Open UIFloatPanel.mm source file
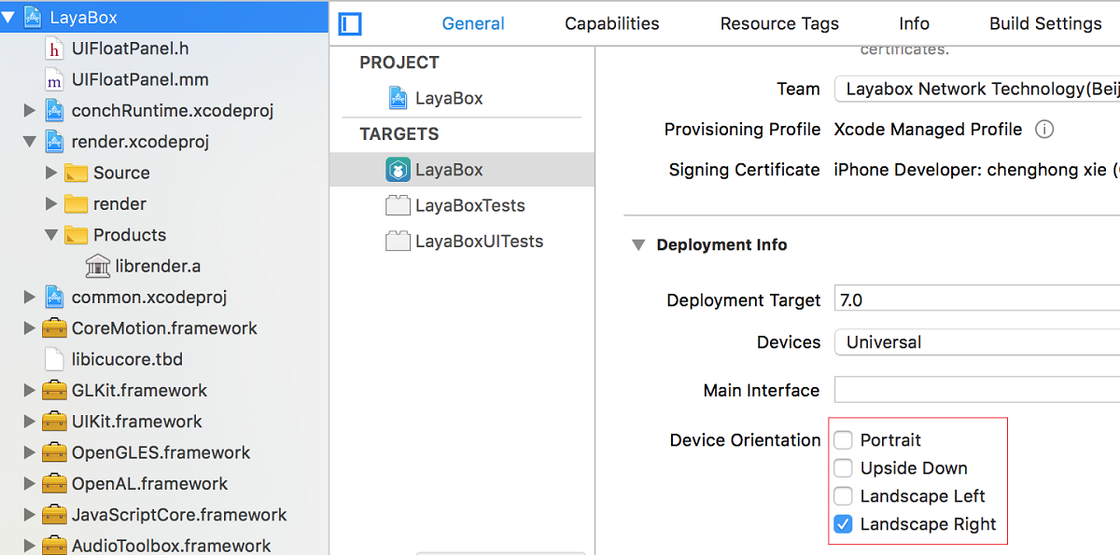 [x=140, y=79]
